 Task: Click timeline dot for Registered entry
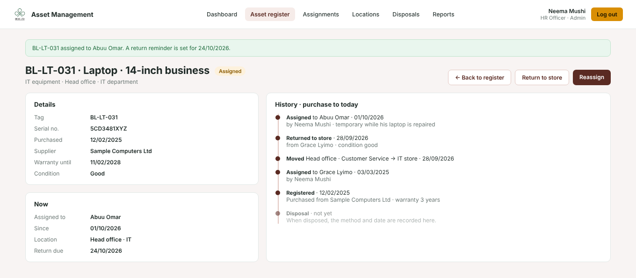278,193
